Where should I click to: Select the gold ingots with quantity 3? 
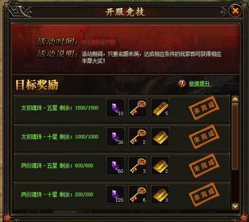[160, 194]
